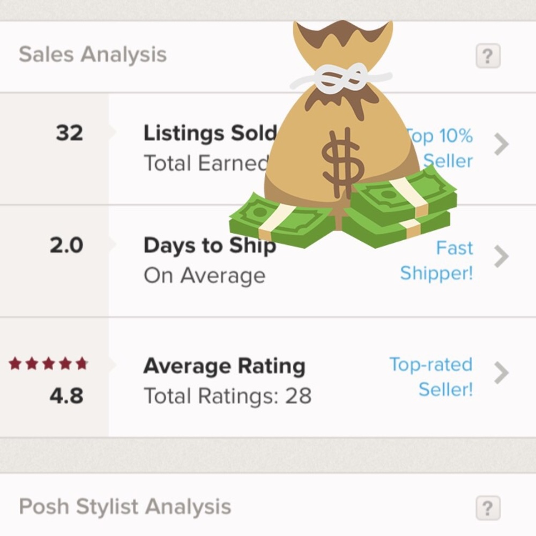Tap the Total Ratings: 28 text
The height and width of the screenshot is (536, 536).
click(227, 396)
